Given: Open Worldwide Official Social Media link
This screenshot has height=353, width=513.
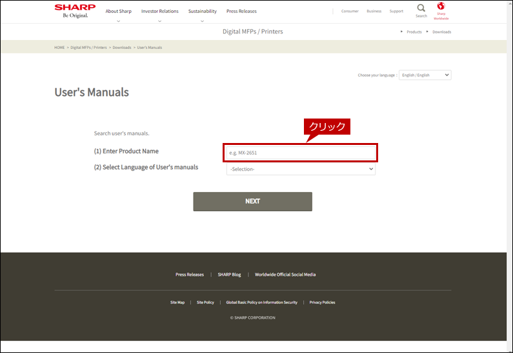Looking at the screenshot, I should (285, 274).
